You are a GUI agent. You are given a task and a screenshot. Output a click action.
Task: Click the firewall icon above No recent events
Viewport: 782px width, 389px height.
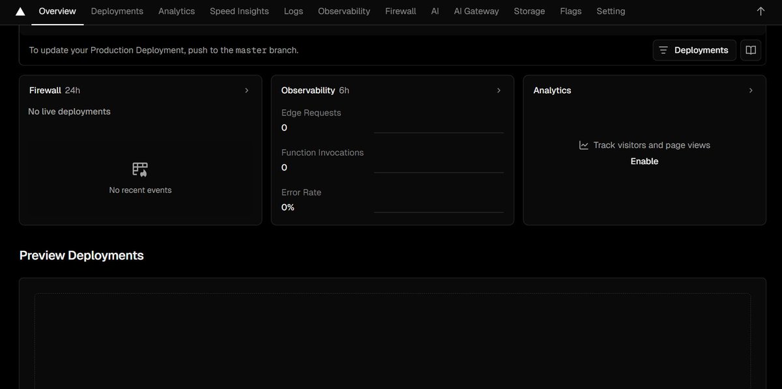140,169
